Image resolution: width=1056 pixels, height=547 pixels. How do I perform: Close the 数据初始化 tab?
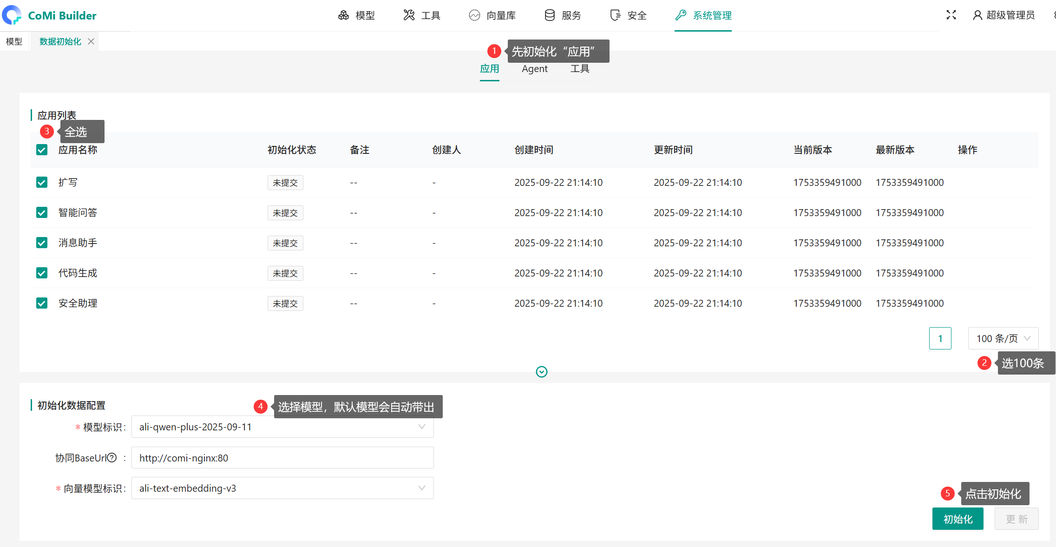[91, 41]
